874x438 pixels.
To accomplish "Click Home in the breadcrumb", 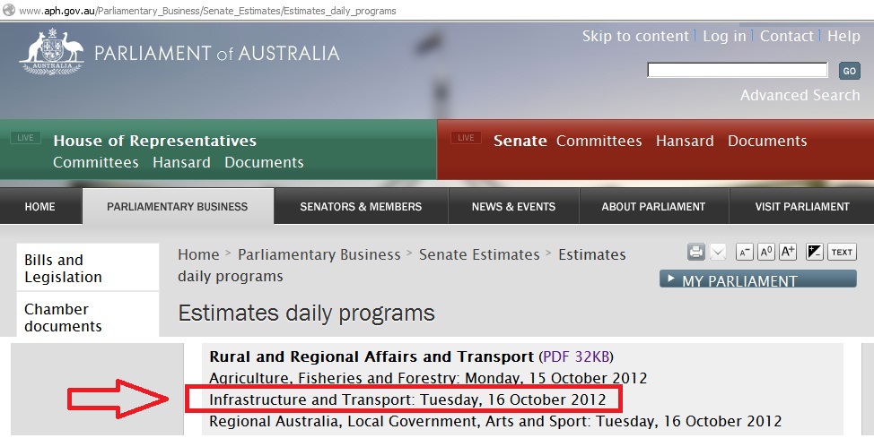I will point(198,255).
